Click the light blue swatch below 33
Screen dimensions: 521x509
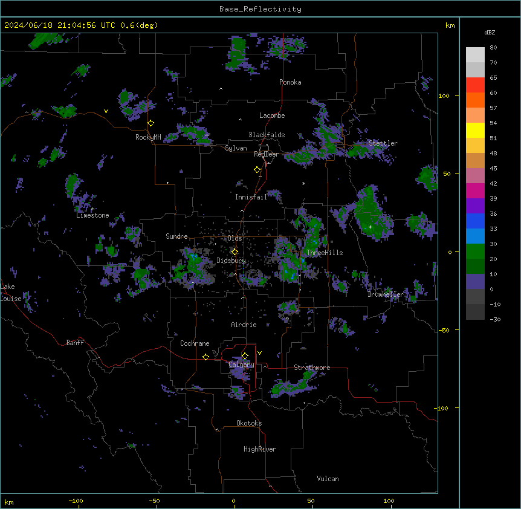475,236
